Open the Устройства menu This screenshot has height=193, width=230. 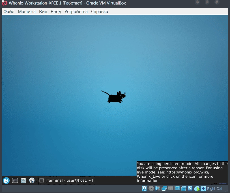(x=76, y=11)
